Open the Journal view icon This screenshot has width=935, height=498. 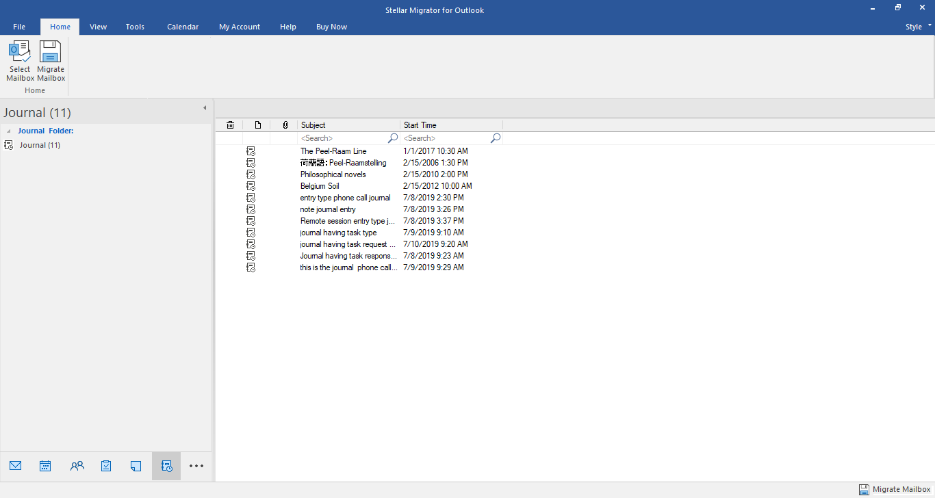[x=166, y=466]
